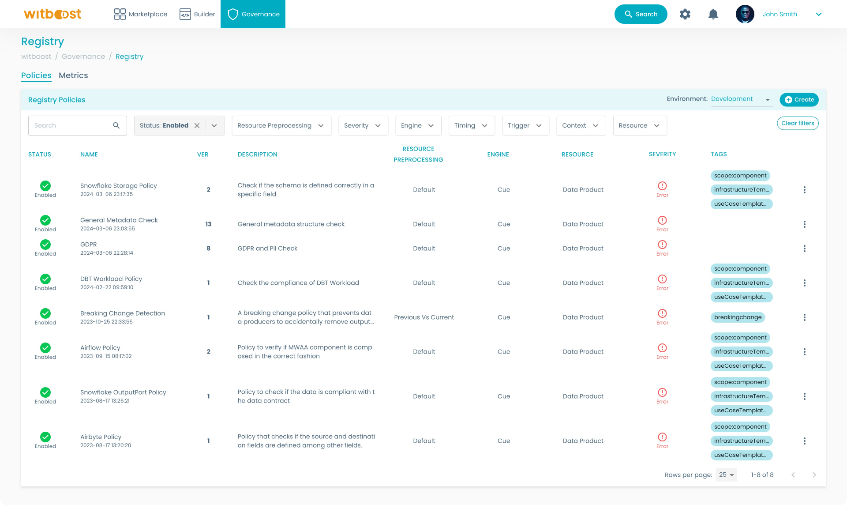Change rows per page dropdown
847x505 pixels.
[x=726, y=475]
